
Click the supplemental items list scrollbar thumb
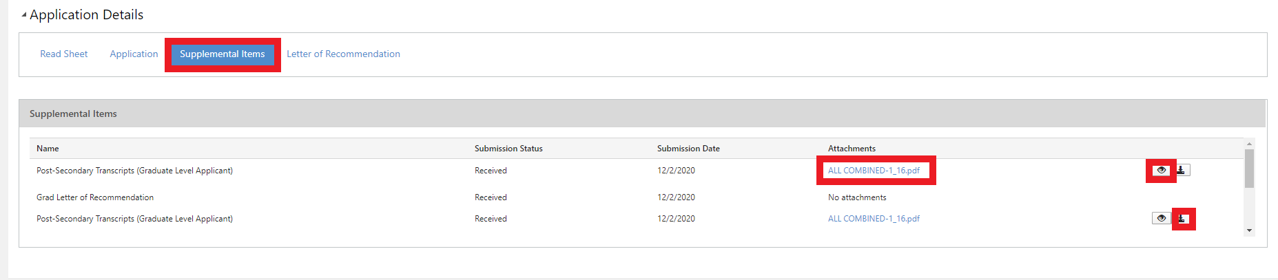pos(1249,169)
